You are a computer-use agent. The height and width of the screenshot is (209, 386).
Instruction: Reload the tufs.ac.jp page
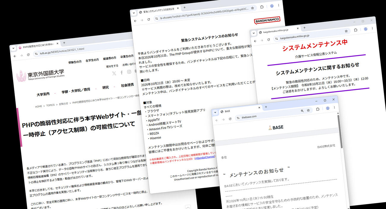[28, 55]
